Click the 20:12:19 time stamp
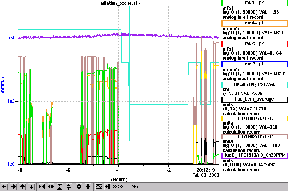 206,170
